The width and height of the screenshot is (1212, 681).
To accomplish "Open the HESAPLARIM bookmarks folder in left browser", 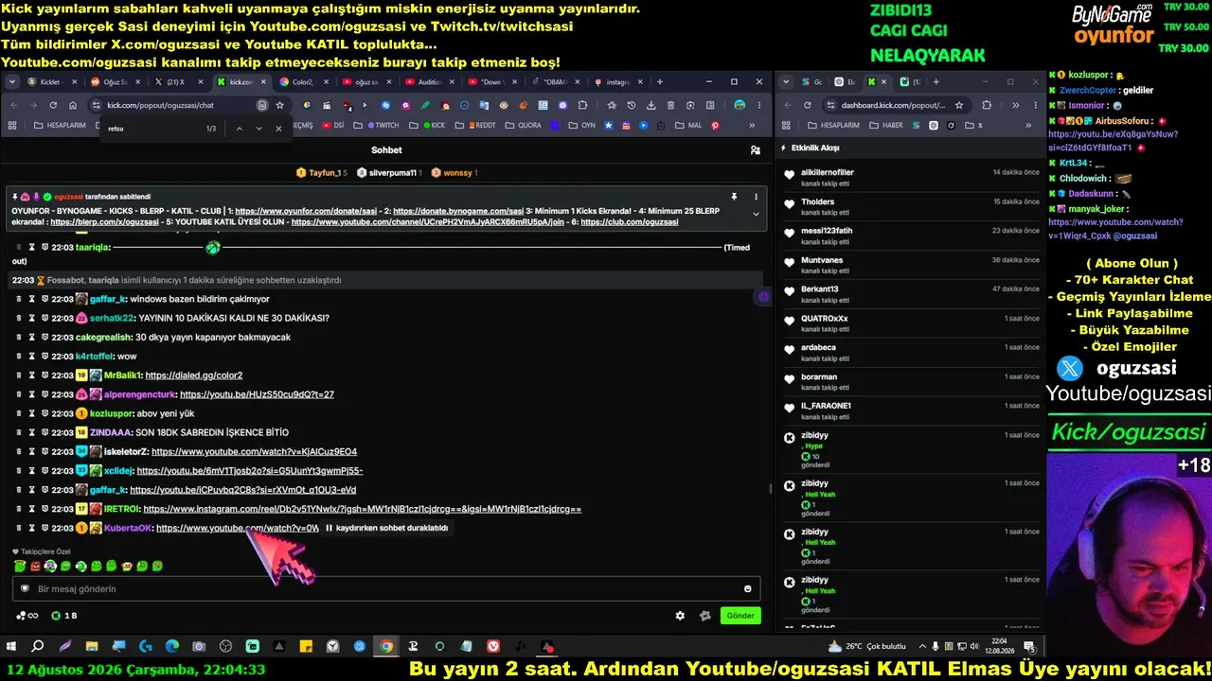I will (x=60, y=125).
